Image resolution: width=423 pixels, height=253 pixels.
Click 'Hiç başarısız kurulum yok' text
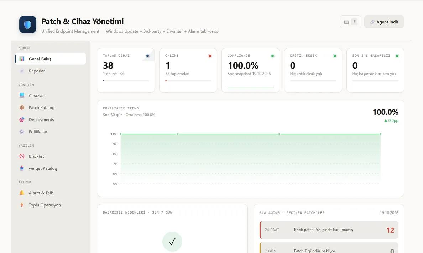click(374, 74)
